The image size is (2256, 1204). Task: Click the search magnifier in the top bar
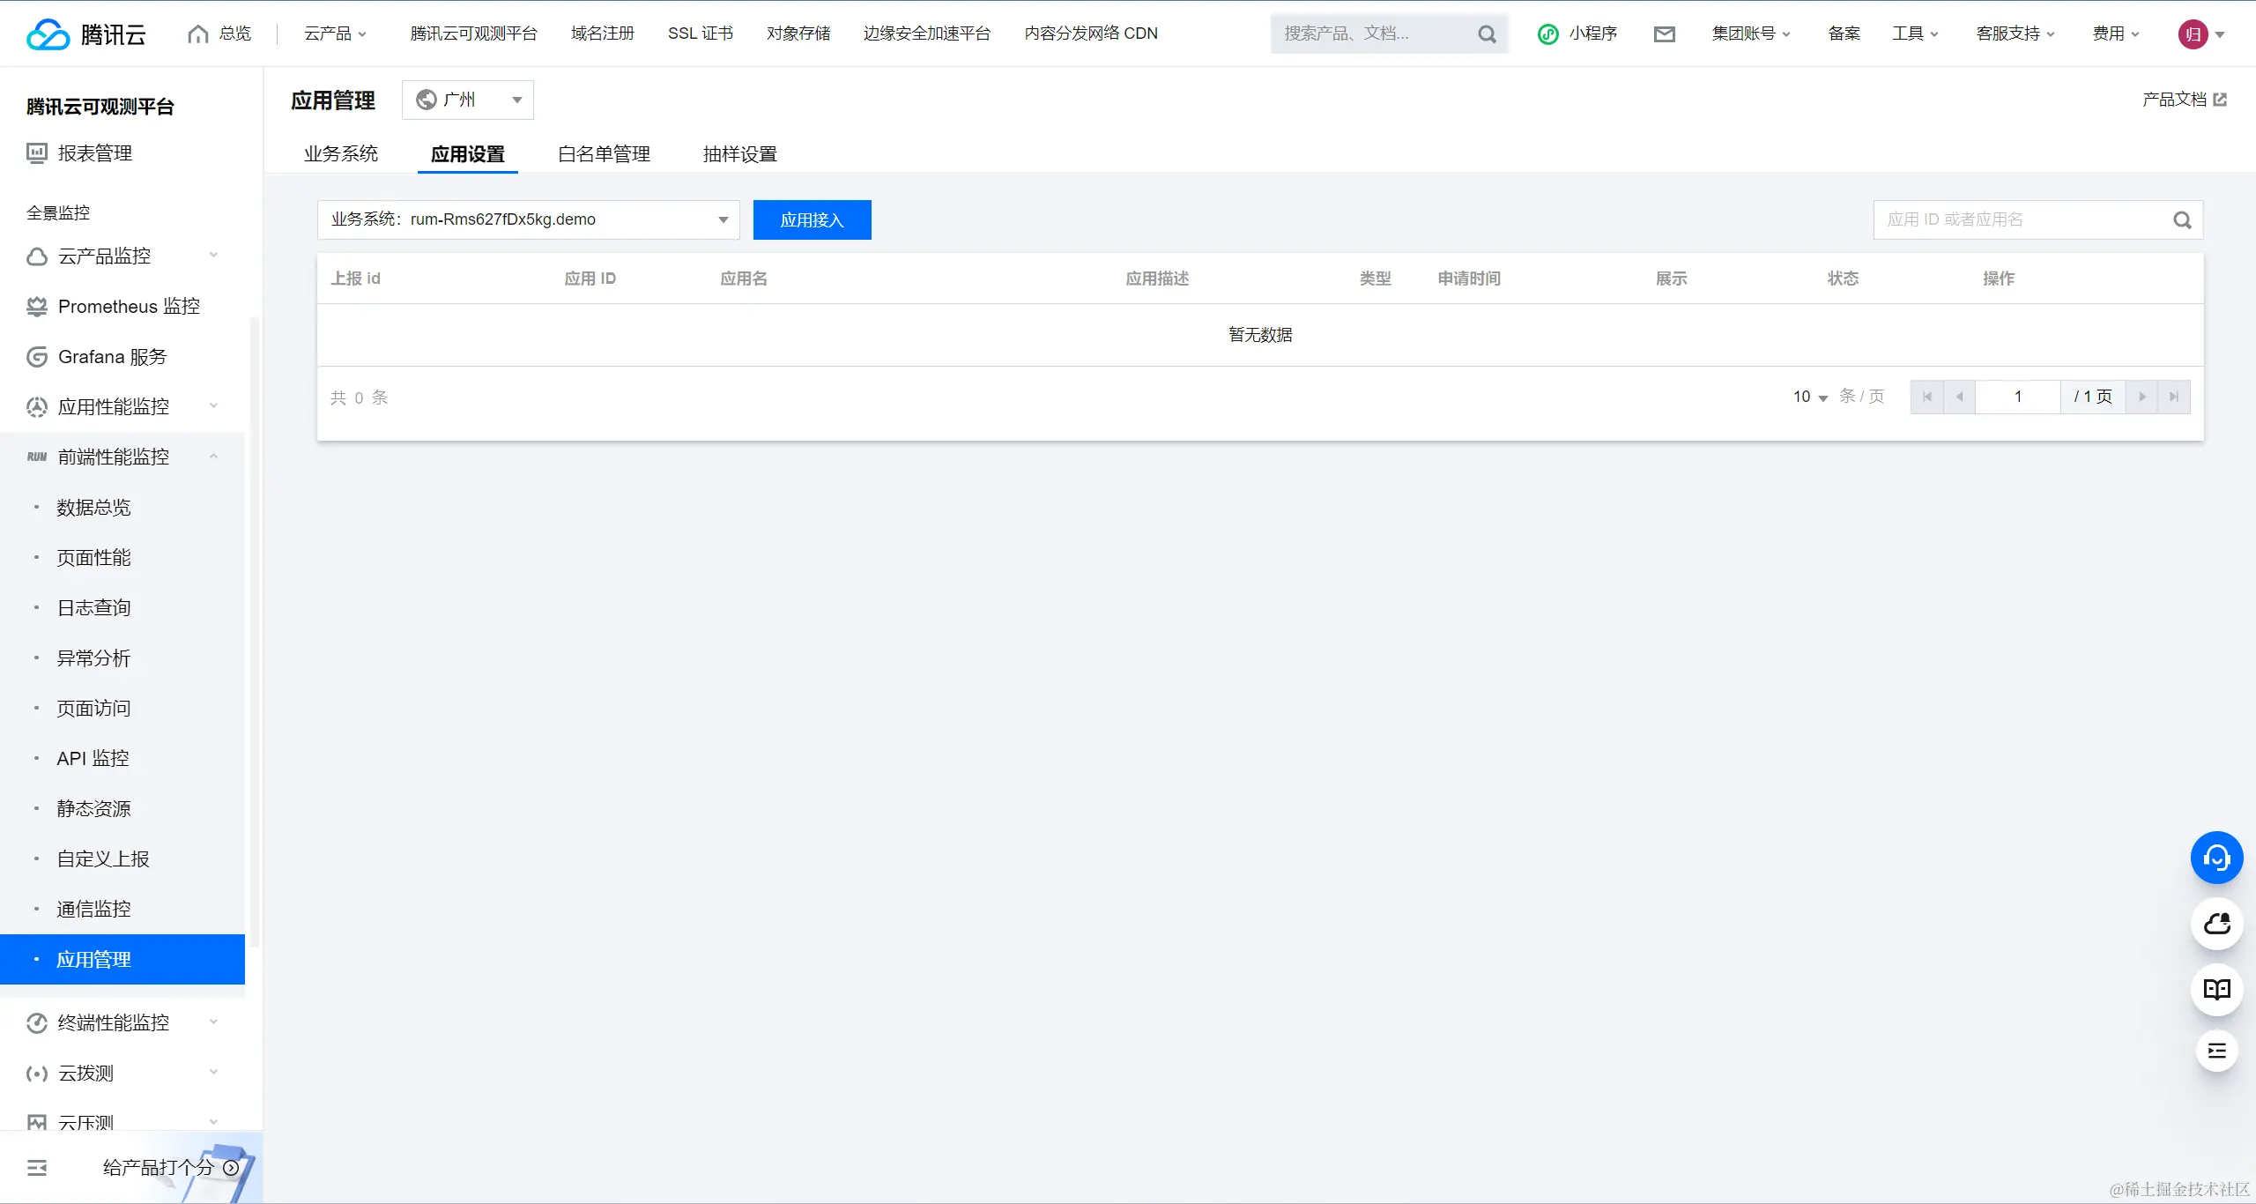pyautogui.click(x=1487, y=33)
